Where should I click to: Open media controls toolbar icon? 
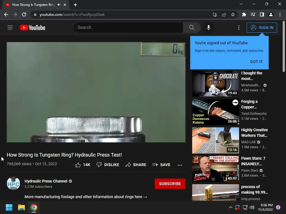pos(253,14)
